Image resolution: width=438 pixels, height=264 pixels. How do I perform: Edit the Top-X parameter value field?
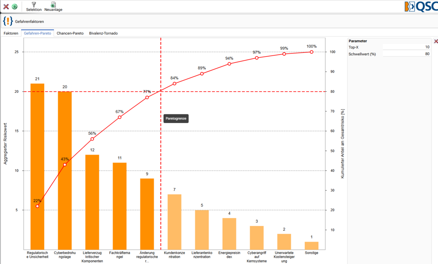tap(407, 47)
